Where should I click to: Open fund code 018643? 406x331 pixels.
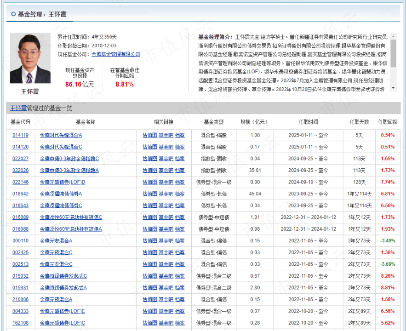(x=20, y=205)
